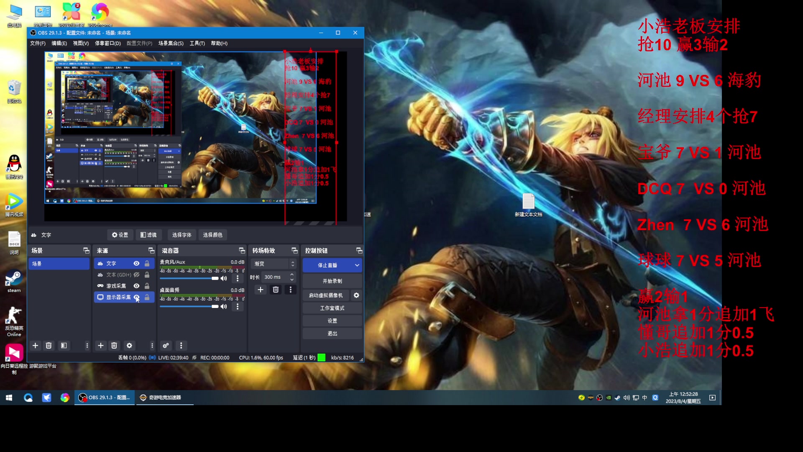The width and height of the screenshot is (803, 452).
Task: Open the 视图(V) menu
Action: (81, 44)
